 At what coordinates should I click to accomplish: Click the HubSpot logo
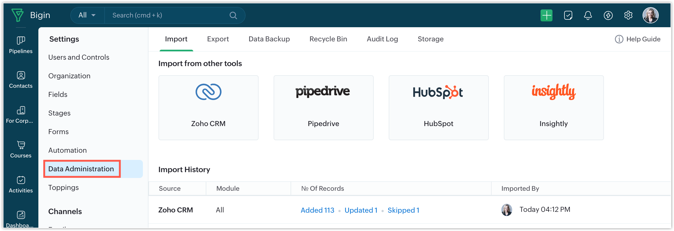tap(438, 92)
